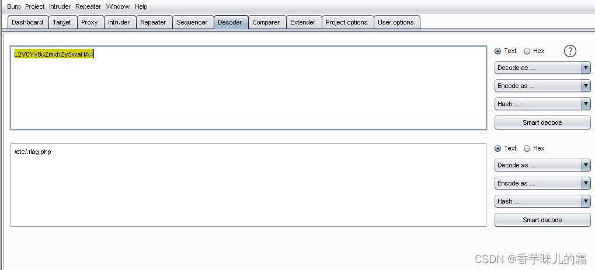Switch to the Proxy tab
Screen dimensions: 595x270
[90, 22]
